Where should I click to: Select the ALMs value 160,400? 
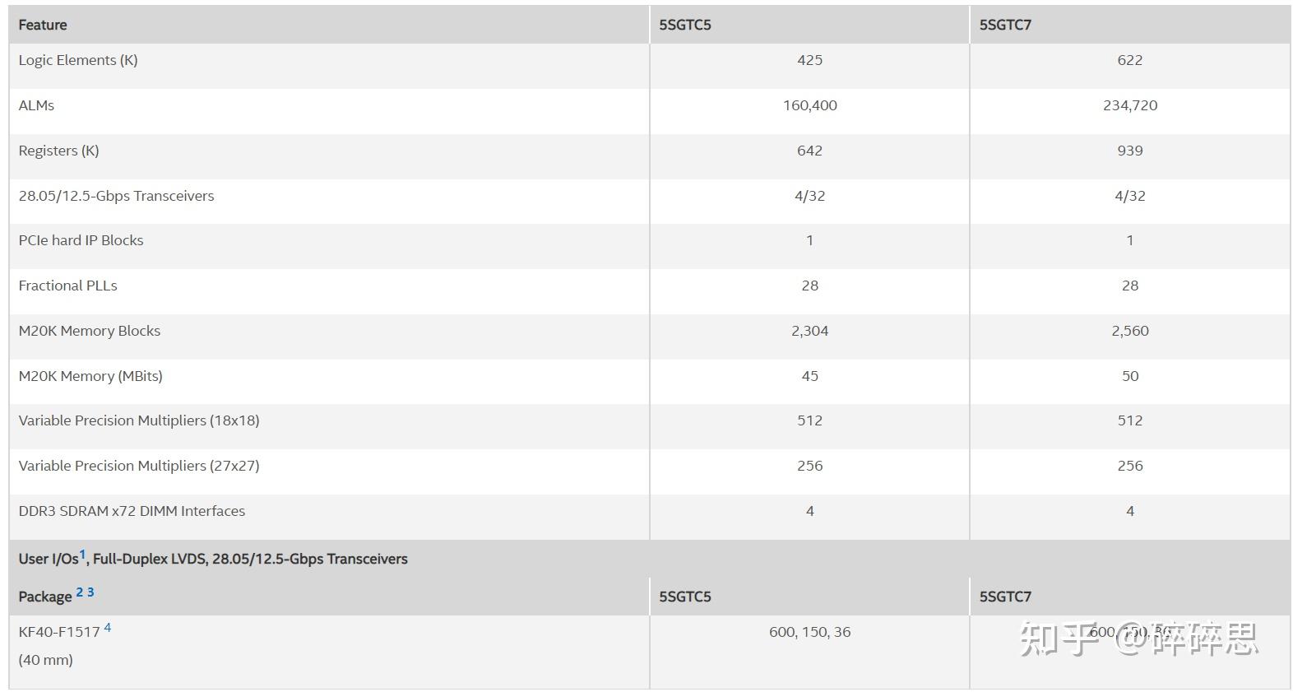pos(809,105)
